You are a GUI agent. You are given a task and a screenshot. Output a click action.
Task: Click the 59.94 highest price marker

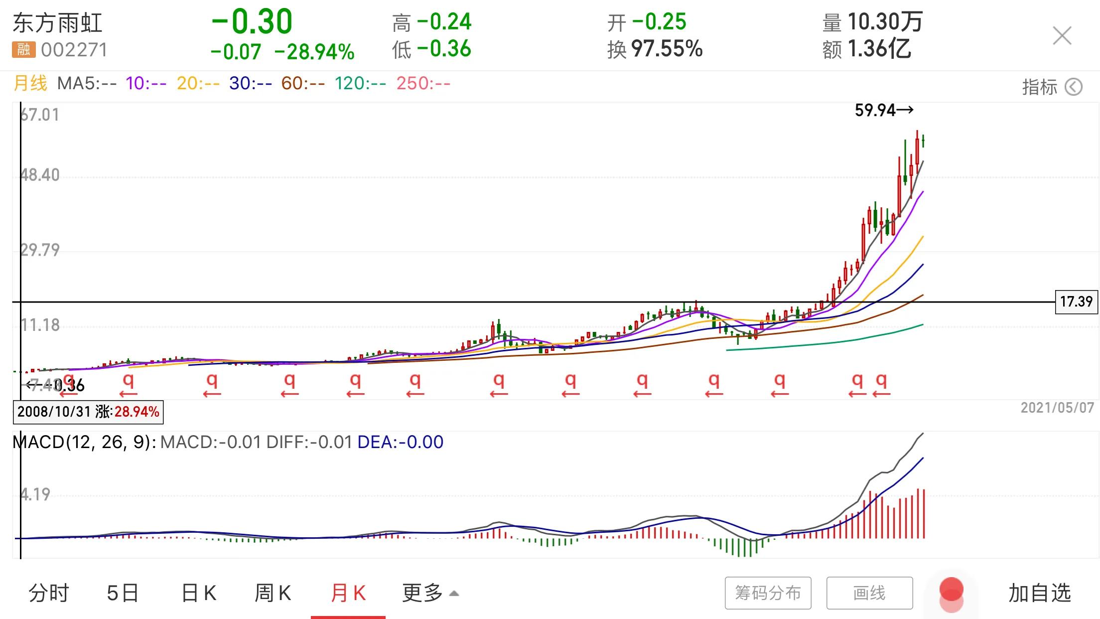[x=885, y=111]
